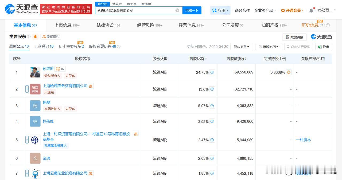
Task: Click the 股权结构 button
Action: [51, 37]
